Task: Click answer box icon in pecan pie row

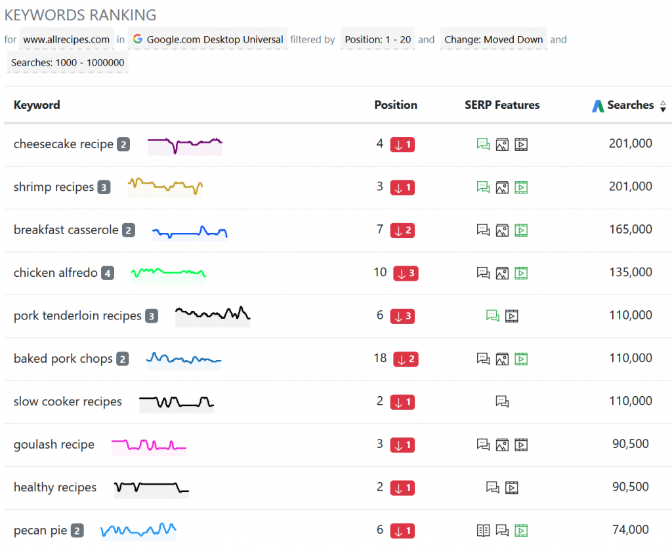Action: (x=502, y=530)
